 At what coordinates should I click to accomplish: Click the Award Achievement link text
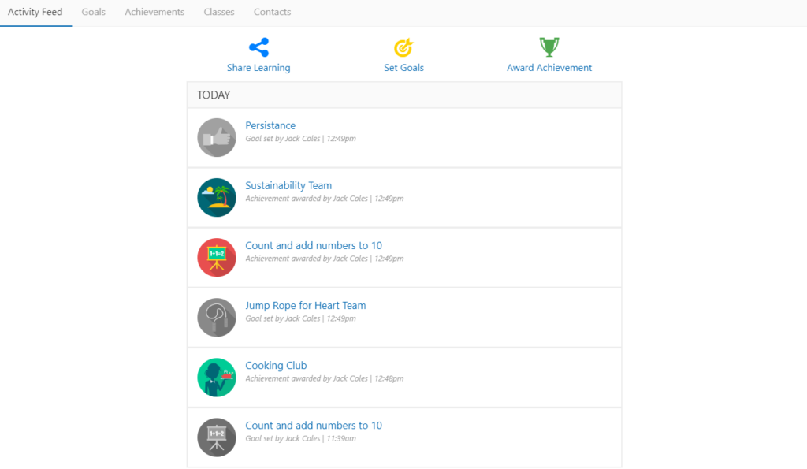coord(549,68)
